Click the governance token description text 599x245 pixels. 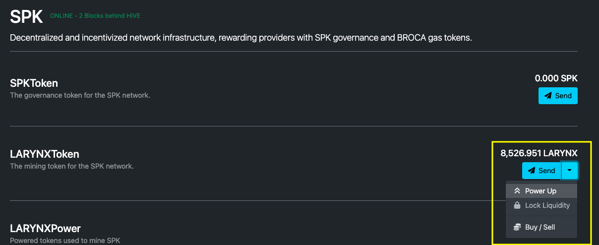coord(80,95)
